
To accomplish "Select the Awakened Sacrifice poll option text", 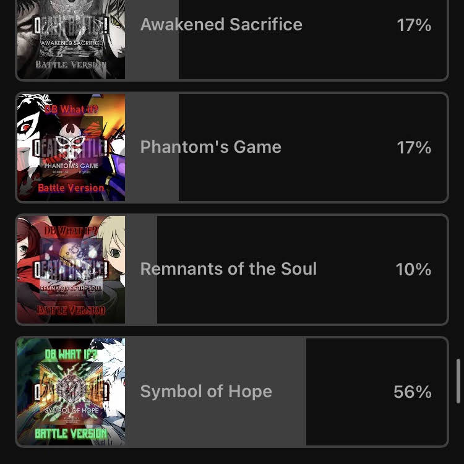I will (x=221, y=24).
